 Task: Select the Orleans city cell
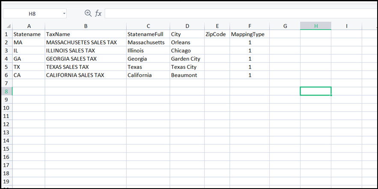click(188, 43)
